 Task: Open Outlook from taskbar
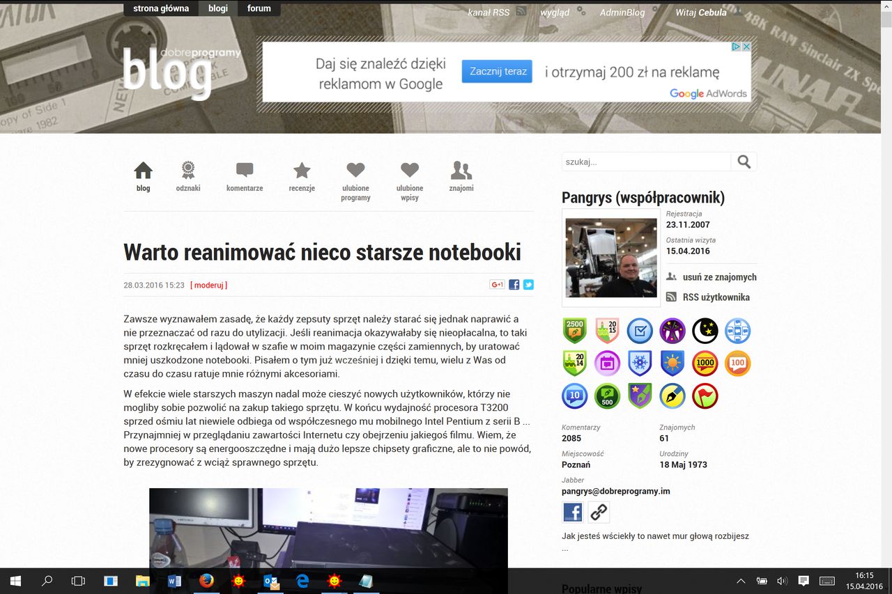coord(271,581)
